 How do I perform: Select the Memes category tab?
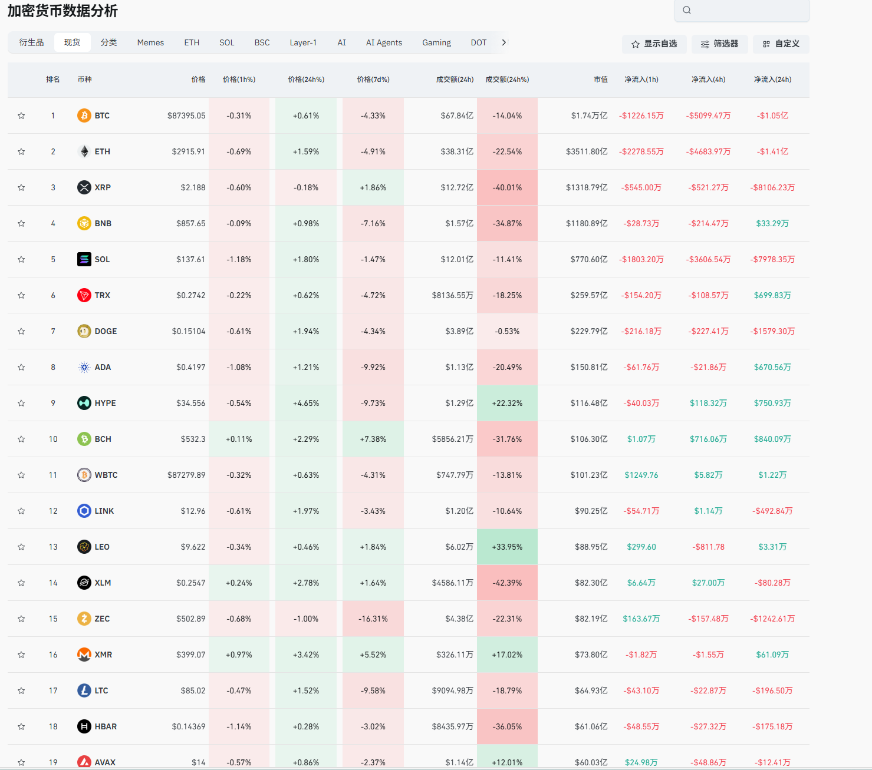pos(150,42)
